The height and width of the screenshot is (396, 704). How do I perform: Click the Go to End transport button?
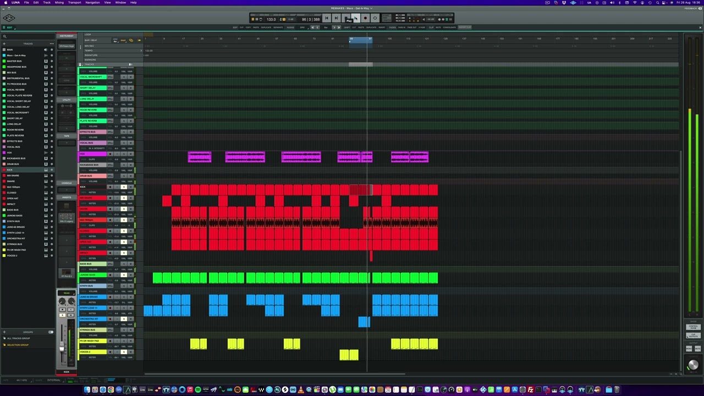coord(336,18)
